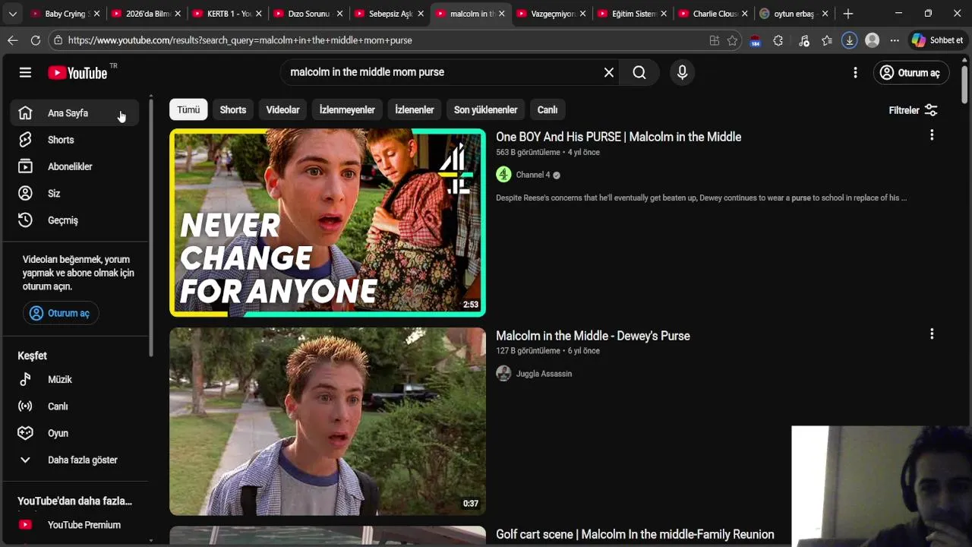
Task: Expand Daha fazla göster in sidebar
Action: click(74, 460)
